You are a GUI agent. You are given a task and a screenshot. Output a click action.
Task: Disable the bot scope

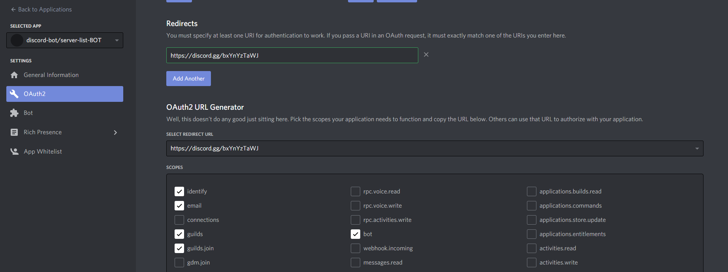pyautogui.click(x=355, y=234)
